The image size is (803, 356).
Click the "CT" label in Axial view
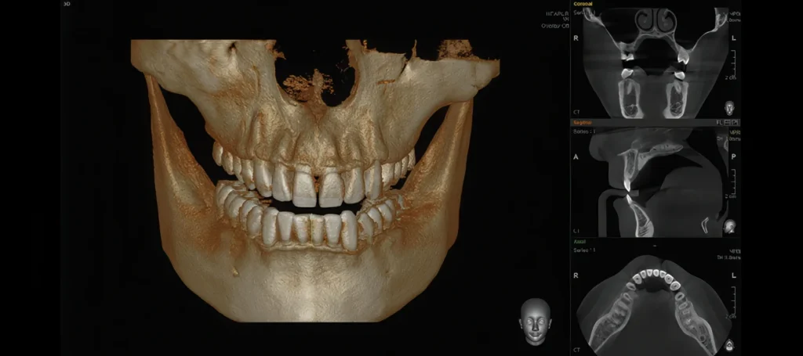point(576,350)
